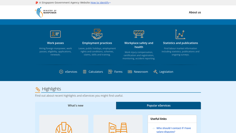236x133 pixels.
Task: Switch to the Popular eServices tab
Action: tap(159, 106)
